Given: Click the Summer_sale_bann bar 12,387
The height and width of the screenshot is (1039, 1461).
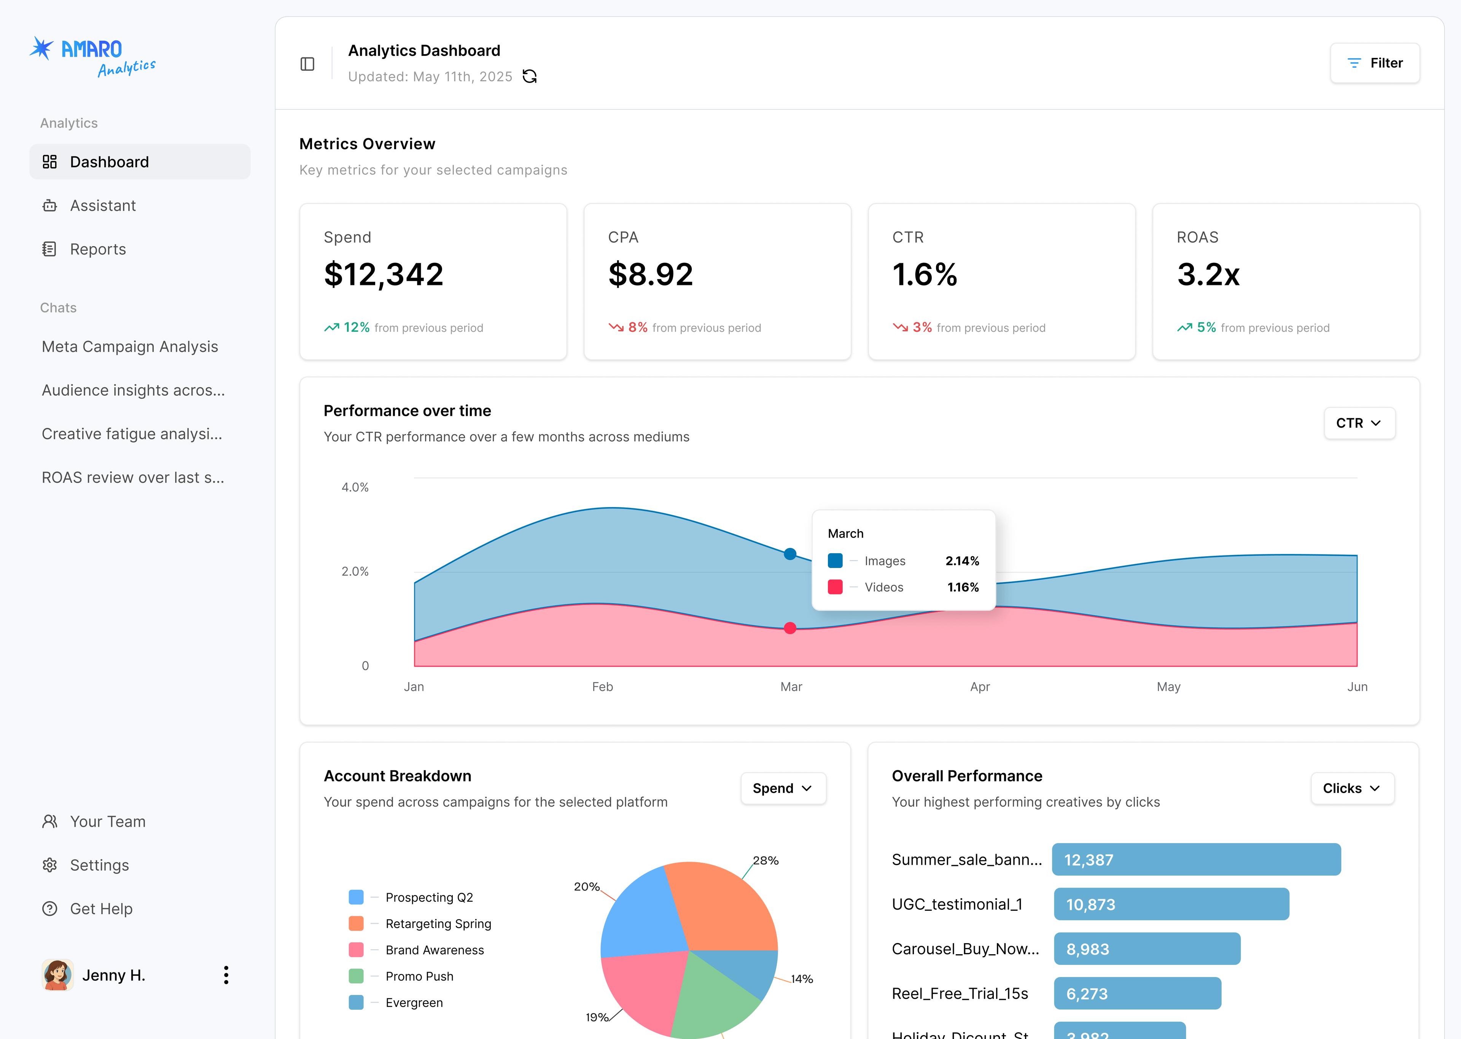Looking at the screenshot, I should click(1196, 859).
